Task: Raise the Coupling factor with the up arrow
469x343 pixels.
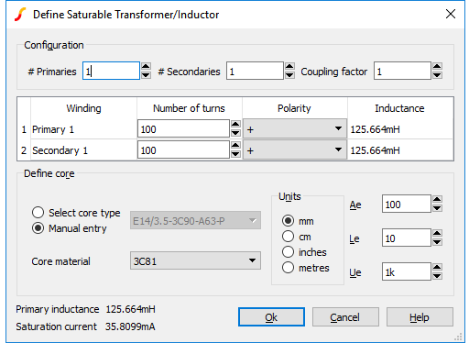Action: tap(437, 67)
